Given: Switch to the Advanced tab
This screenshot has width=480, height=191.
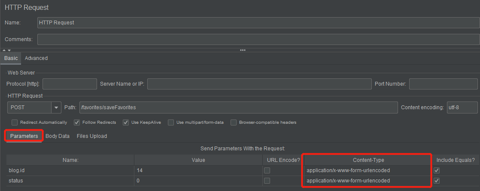Looking at the screenshot, I should coord(36,58).
